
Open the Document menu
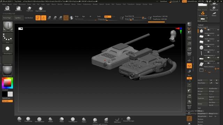pyautogui.click(x=22, y=4)
